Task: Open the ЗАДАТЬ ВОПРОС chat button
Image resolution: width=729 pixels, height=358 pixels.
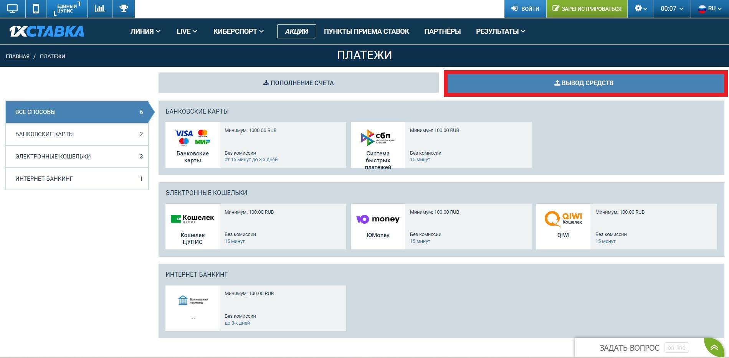Action: [x=630, y=348]
